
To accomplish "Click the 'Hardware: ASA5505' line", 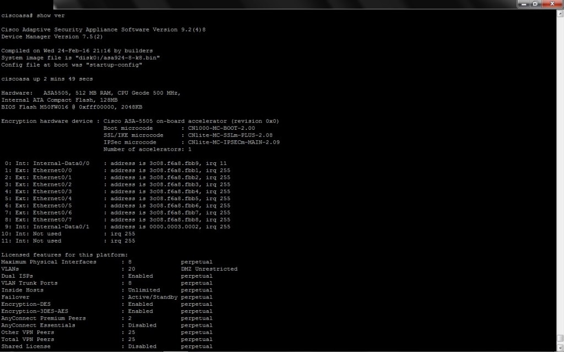I will pos(91,93).
